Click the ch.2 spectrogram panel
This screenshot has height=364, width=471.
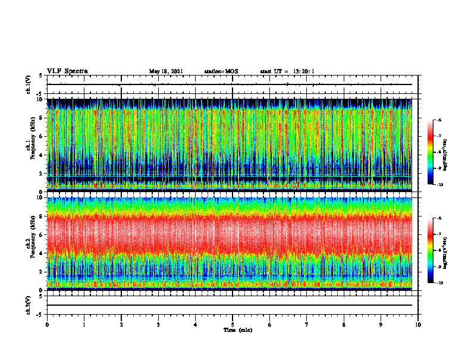(230, 244)
